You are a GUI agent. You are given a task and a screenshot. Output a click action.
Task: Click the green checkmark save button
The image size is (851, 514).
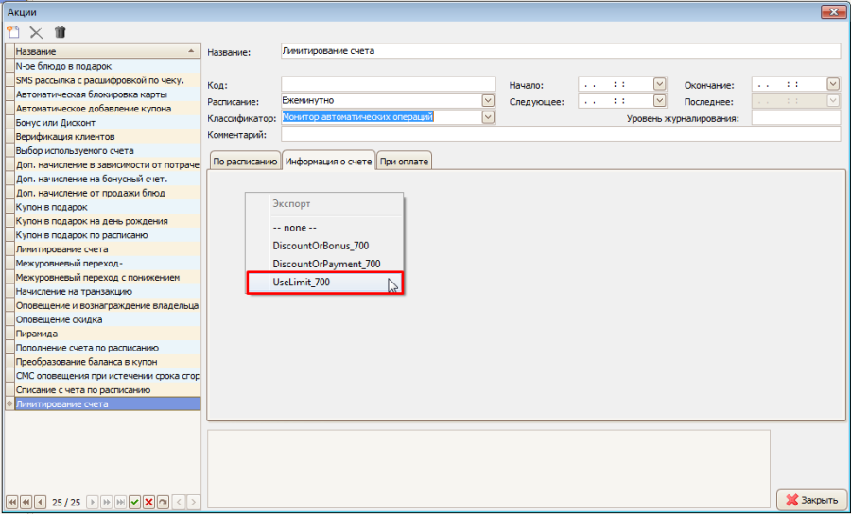point(134,501)
